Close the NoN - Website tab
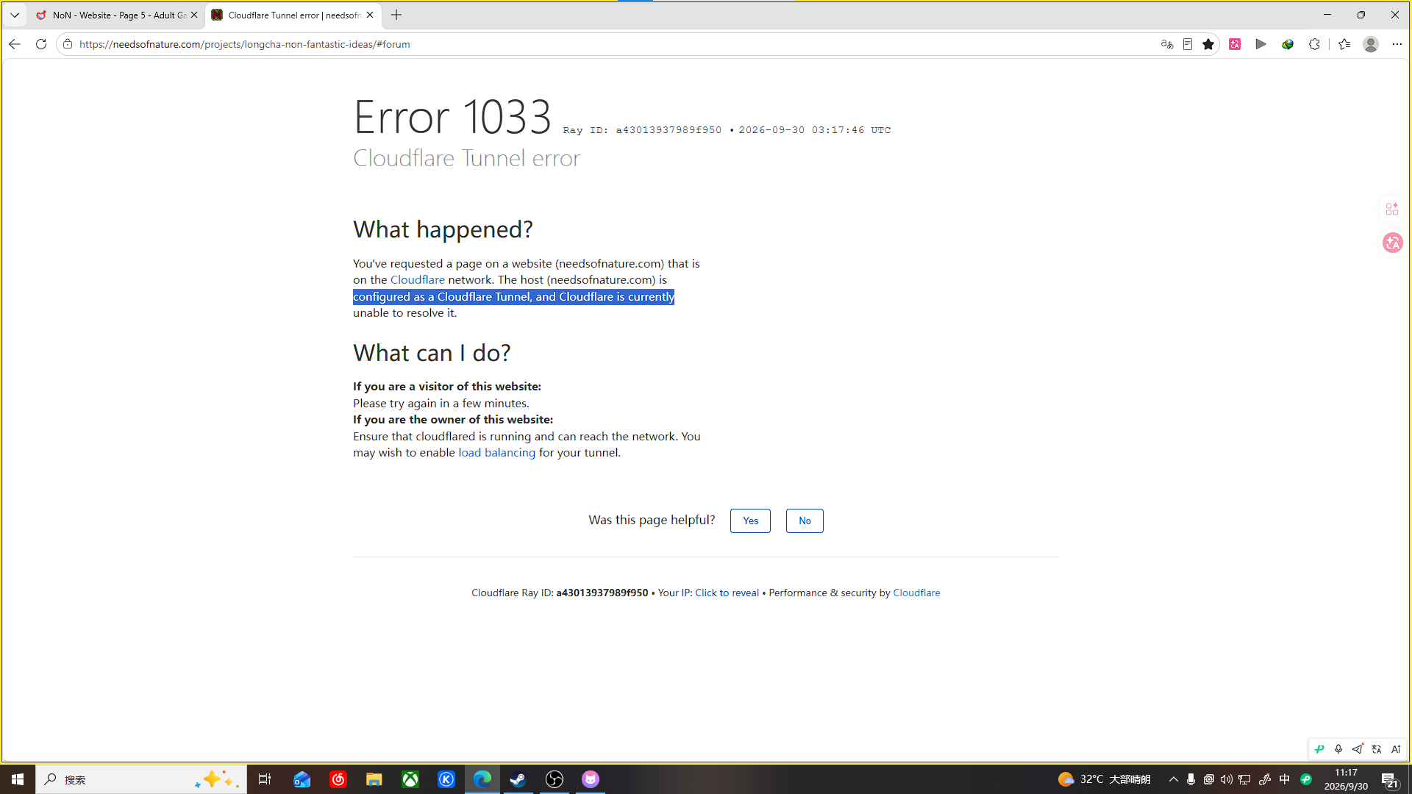Image resolution: width=1412 pixels, height=794 pixels. pyautogui.click(x=194, y=15)
